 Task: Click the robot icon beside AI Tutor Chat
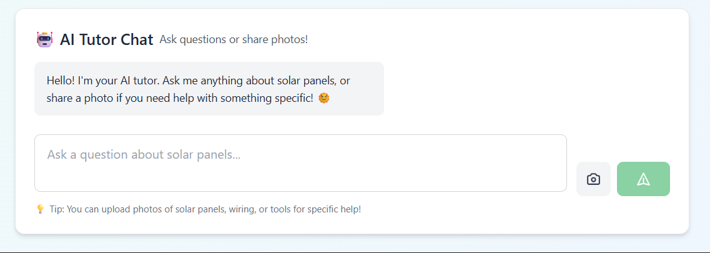tap(44, 40)
